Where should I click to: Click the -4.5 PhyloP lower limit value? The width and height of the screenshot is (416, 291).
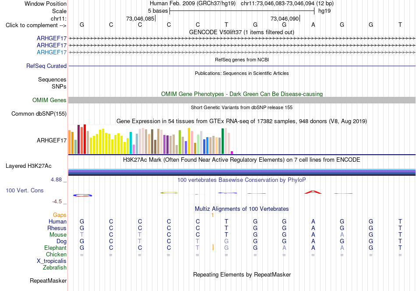57,202
